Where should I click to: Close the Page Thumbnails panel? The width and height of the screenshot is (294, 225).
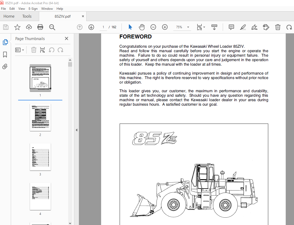tap(66, 38)
